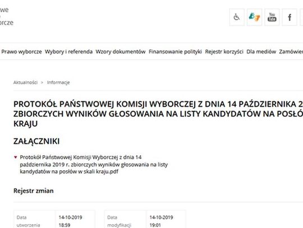The height and width of the screenshot is (228, 303).
Task: Open the Rejestr korzyści menu
Action: coord(224,52)
